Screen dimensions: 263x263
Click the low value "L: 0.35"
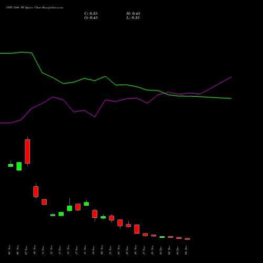(x=133, y=18)
